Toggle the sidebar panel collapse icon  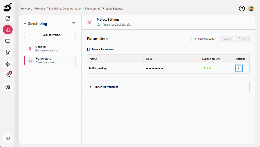pyautogui.click(x=8, y=138)
